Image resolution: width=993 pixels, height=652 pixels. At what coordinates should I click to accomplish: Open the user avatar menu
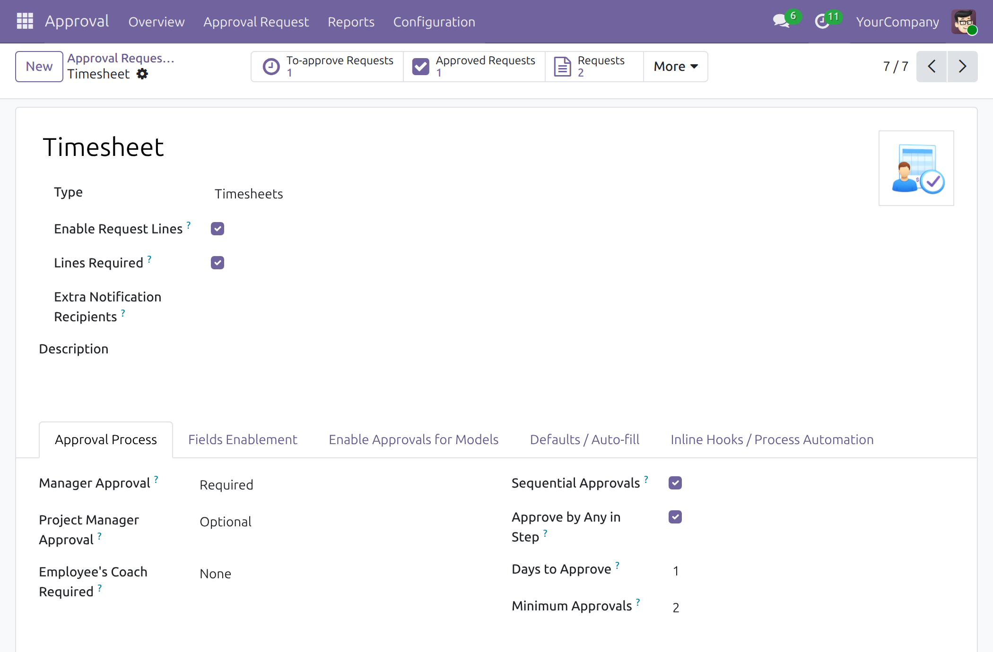[x=964, y=22]
